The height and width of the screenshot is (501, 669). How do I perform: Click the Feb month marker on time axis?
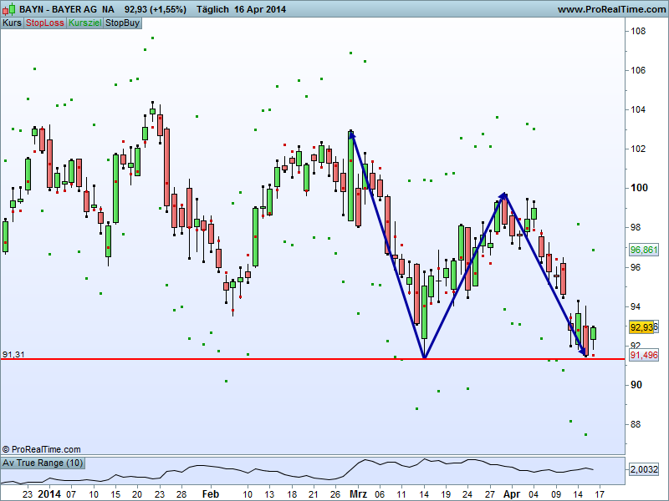pyautogui.click(x=211, y=494)
